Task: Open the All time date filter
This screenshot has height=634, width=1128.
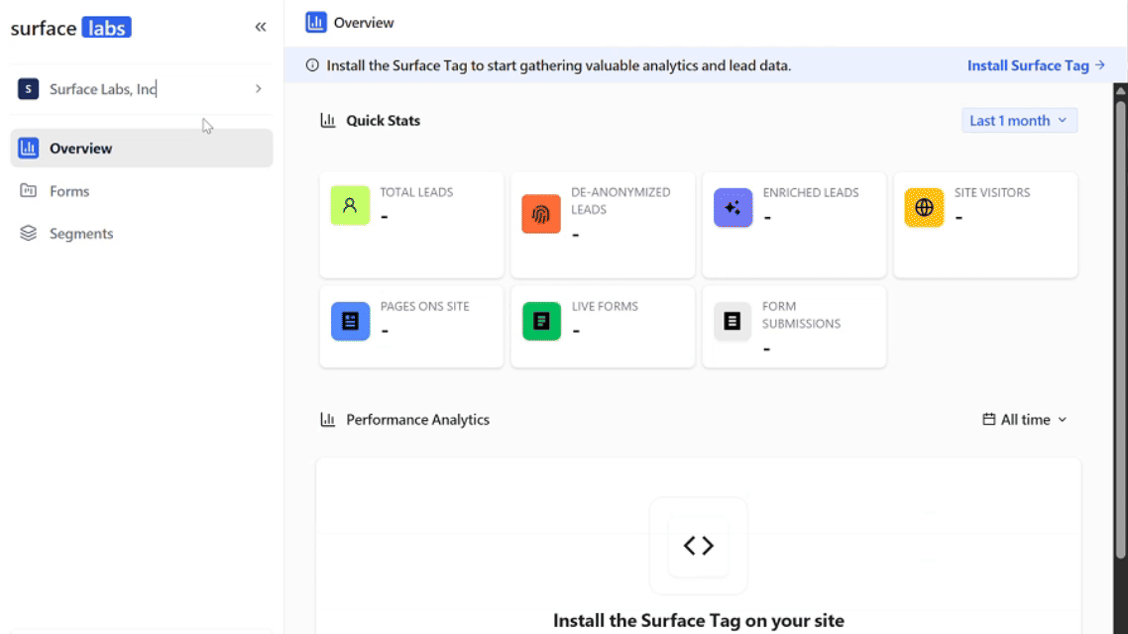Action: tap(1025, 419)
